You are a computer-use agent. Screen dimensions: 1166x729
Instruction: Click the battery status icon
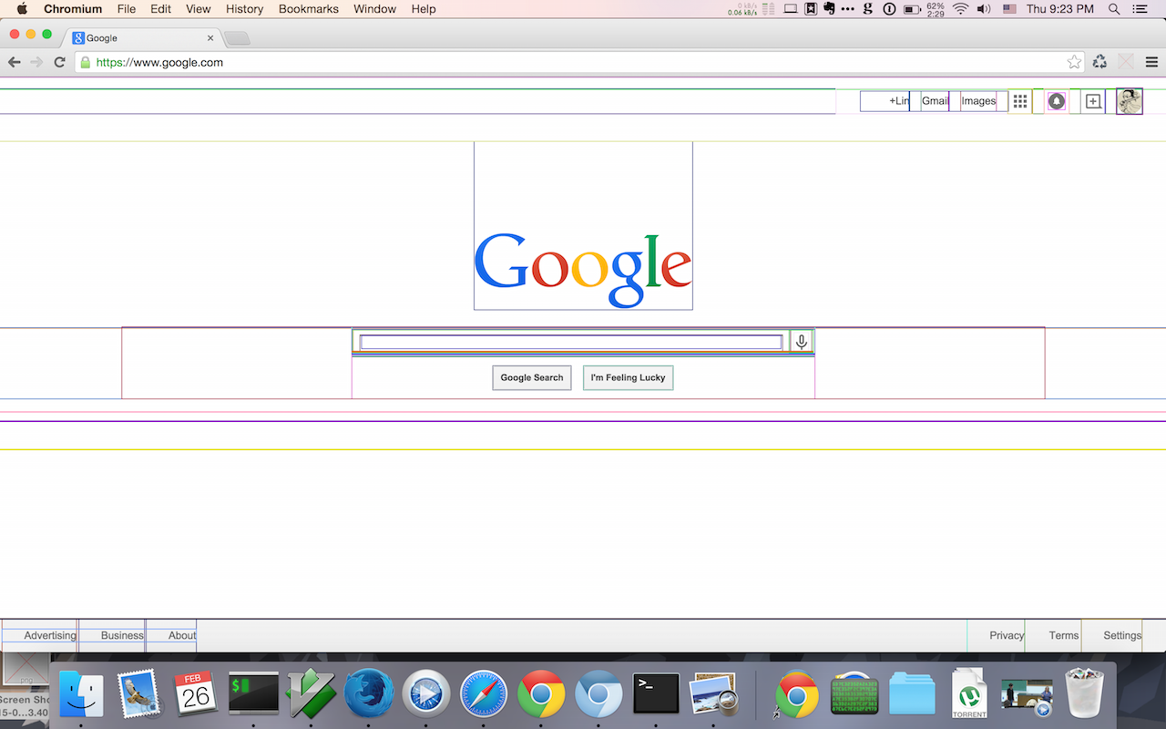coord(912,9)
